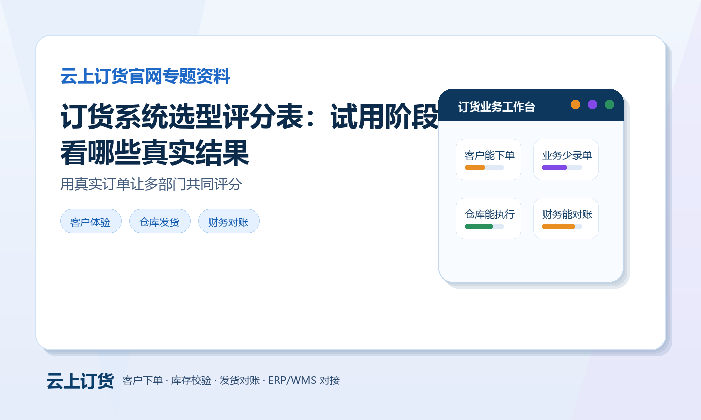Click the purple dot in workbench header
The image size is (701, 420).
592,104
